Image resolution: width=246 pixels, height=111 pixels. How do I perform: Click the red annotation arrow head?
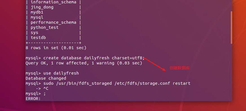[x=164, y=69]
